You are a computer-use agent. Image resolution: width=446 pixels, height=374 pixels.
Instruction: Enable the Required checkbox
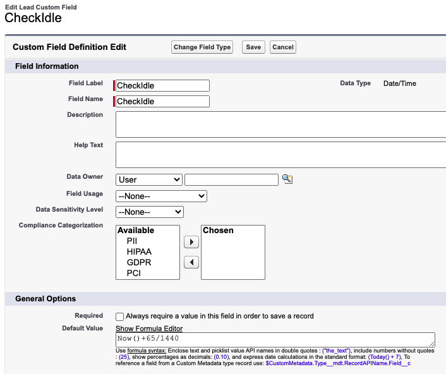pyautogui.click(x=120, y=317)
